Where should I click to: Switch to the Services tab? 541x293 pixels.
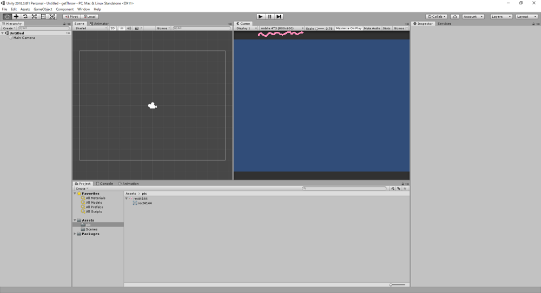[444, 24]
